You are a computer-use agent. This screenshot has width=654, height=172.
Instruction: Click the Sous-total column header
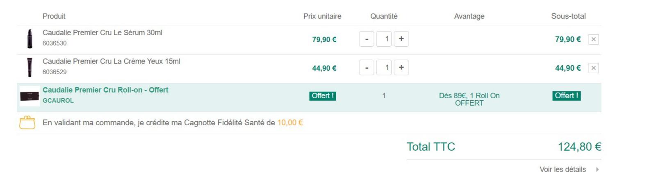pyautogui.click(x=568, y=16)
